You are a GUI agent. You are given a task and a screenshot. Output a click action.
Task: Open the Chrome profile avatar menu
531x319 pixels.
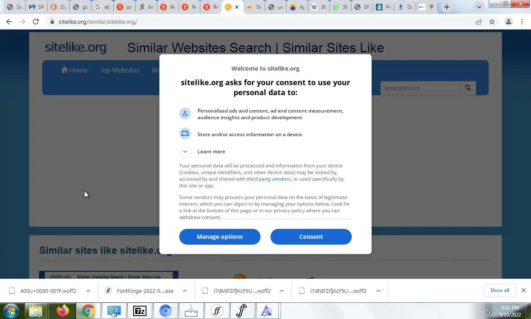pyautogui.click(x=508, y=22)
